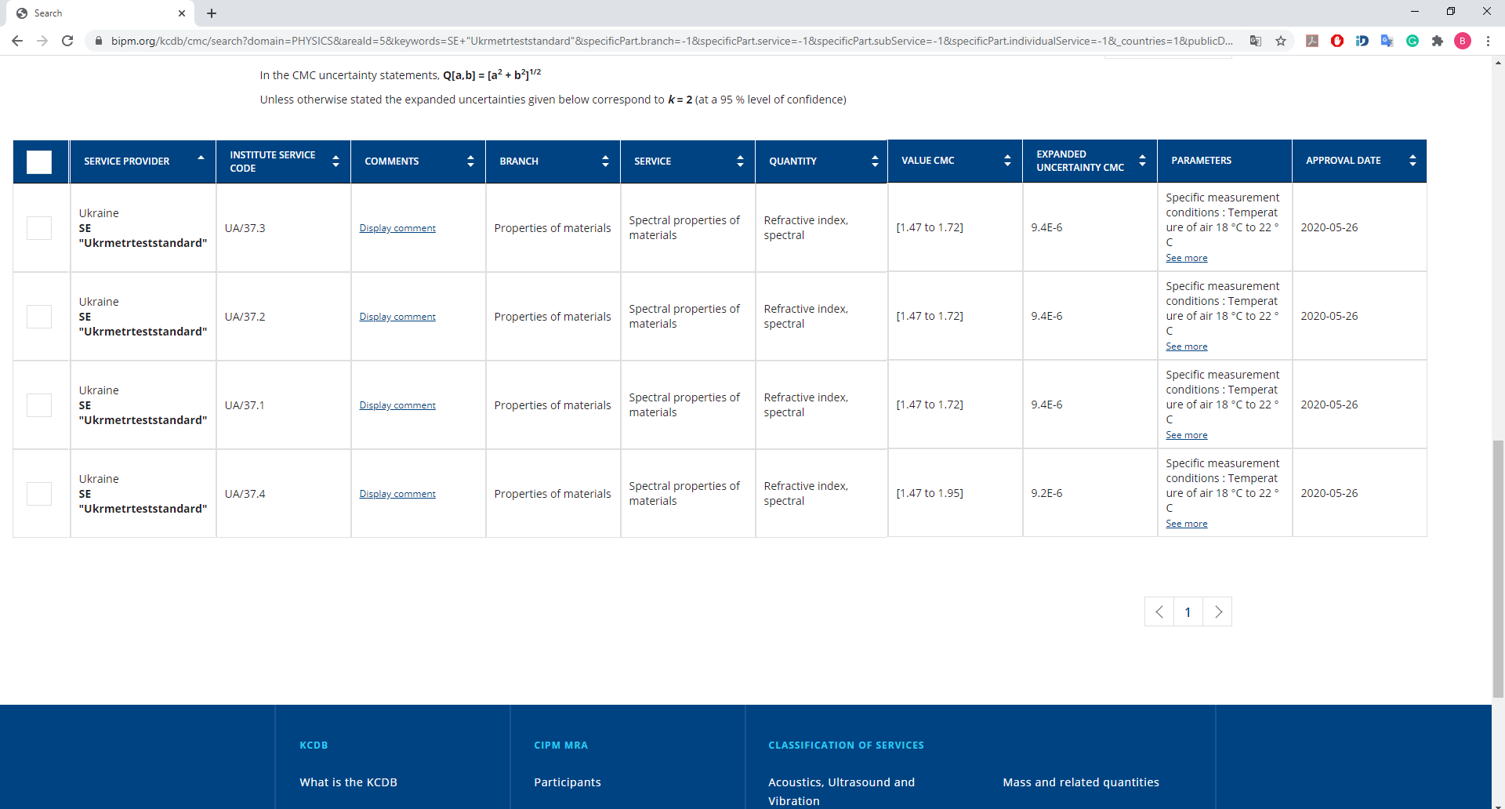Go to next results page arrow
The image size is (1505, 809).
(x=1217, y=612)
